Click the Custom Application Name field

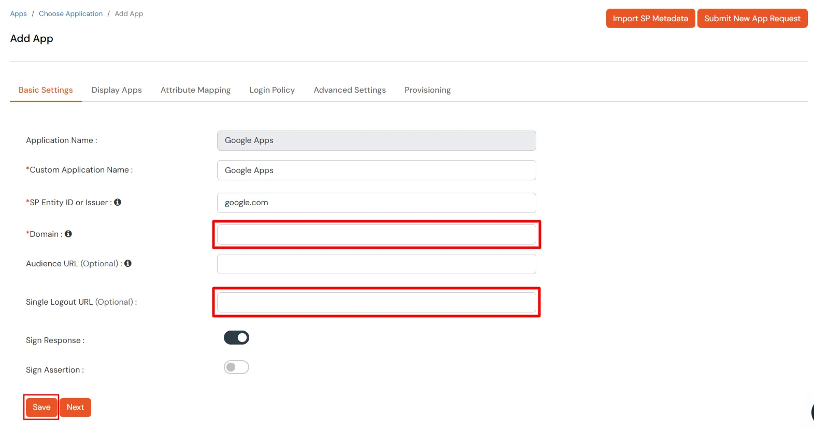tap(376, 170)
